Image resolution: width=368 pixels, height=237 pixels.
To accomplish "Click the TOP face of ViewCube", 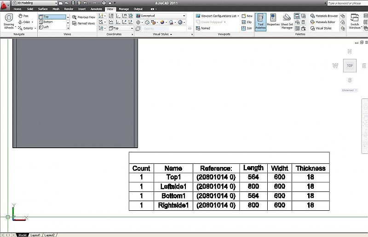I will click(350, 66).
